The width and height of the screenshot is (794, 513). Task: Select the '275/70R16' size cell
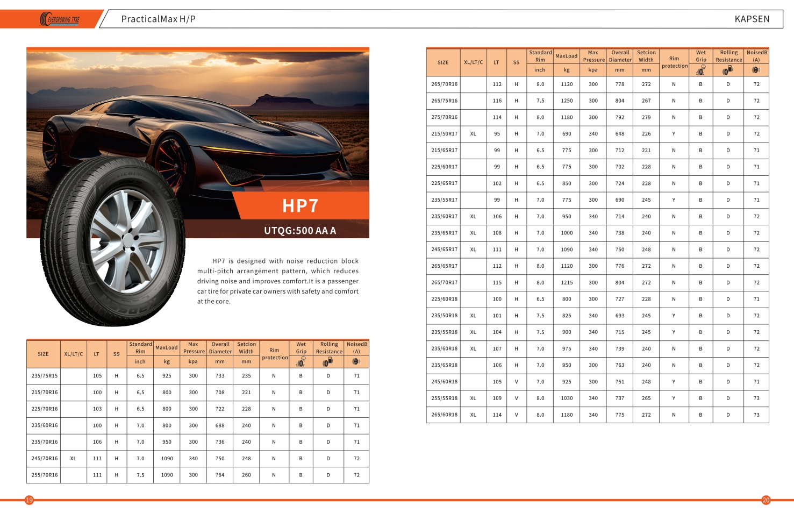(445, 117)
